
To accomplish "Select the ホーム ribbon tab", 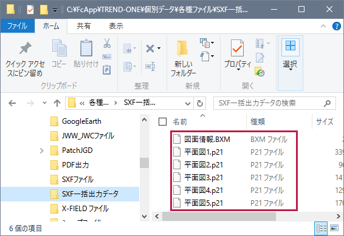I will [x=51, y=26].
